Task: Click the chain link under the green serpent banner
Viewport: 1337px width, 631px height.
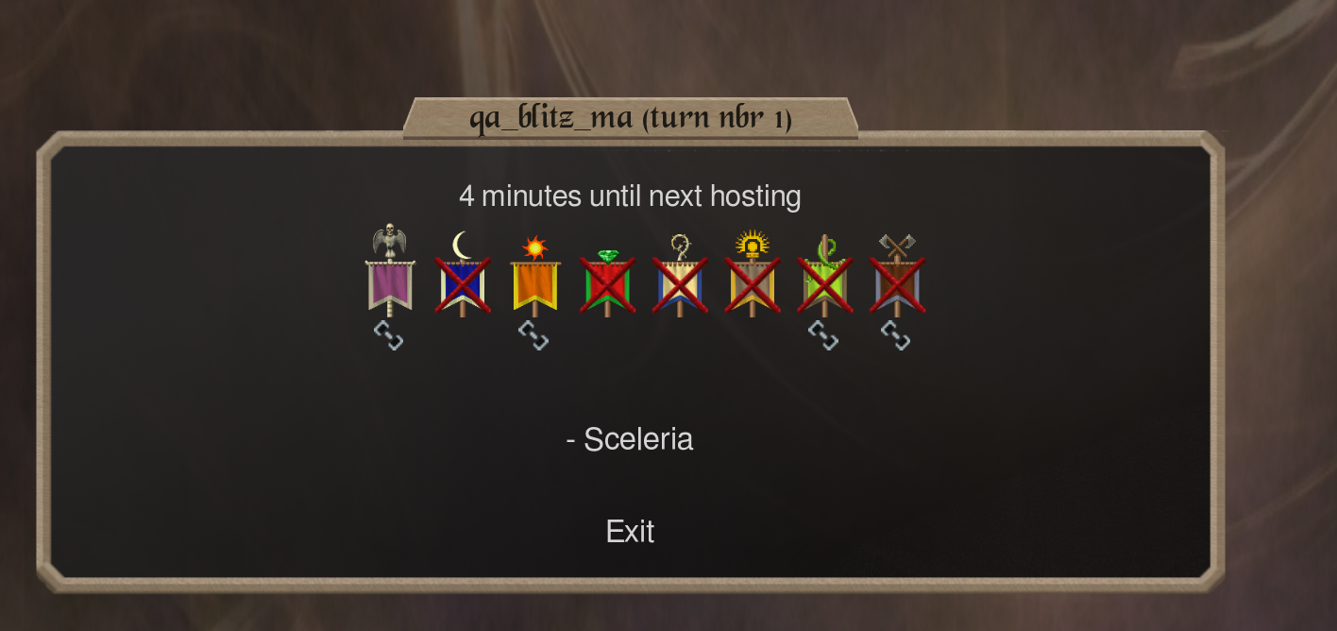Action: coord(823,335)
